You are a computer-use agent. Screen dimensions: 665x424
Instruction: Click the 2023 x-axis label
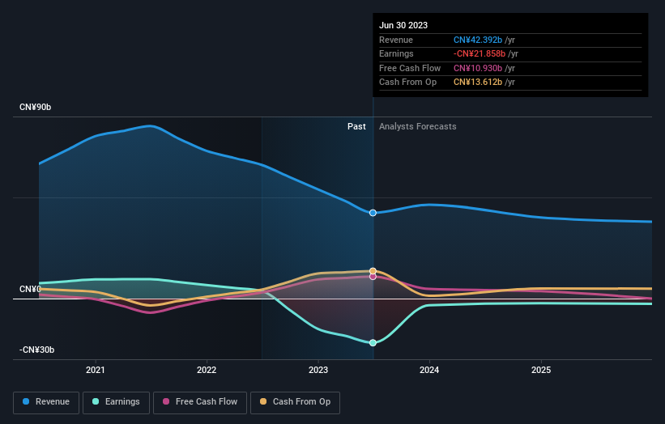click(x=318, y=370)
